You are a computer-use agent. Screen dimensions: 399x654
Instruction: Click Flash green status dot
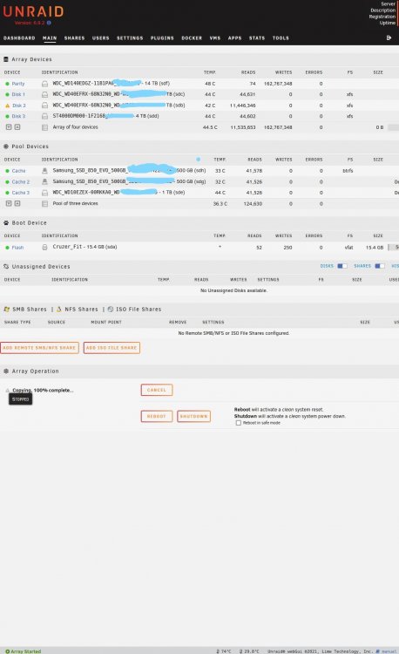[7, 248]
